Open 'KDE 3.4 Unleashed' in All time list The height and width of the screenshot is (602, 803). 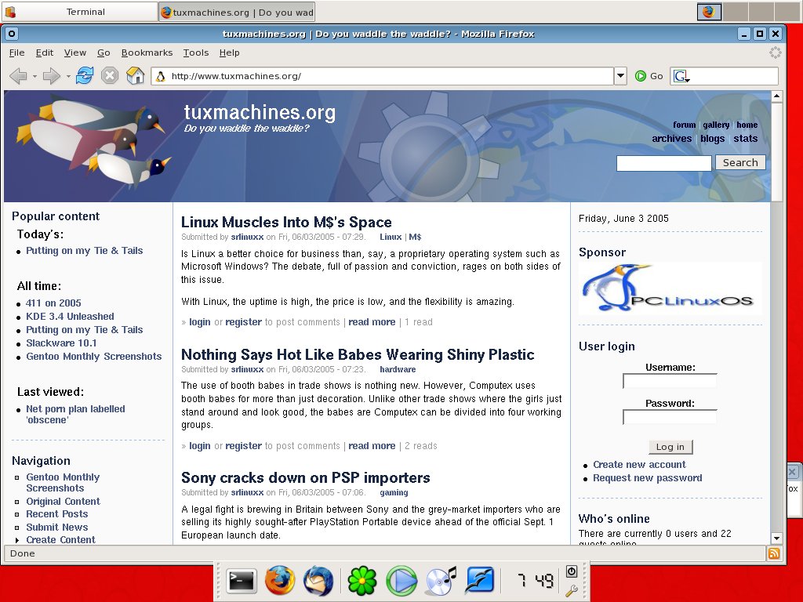pyautogui.click(x=70, y=317)
